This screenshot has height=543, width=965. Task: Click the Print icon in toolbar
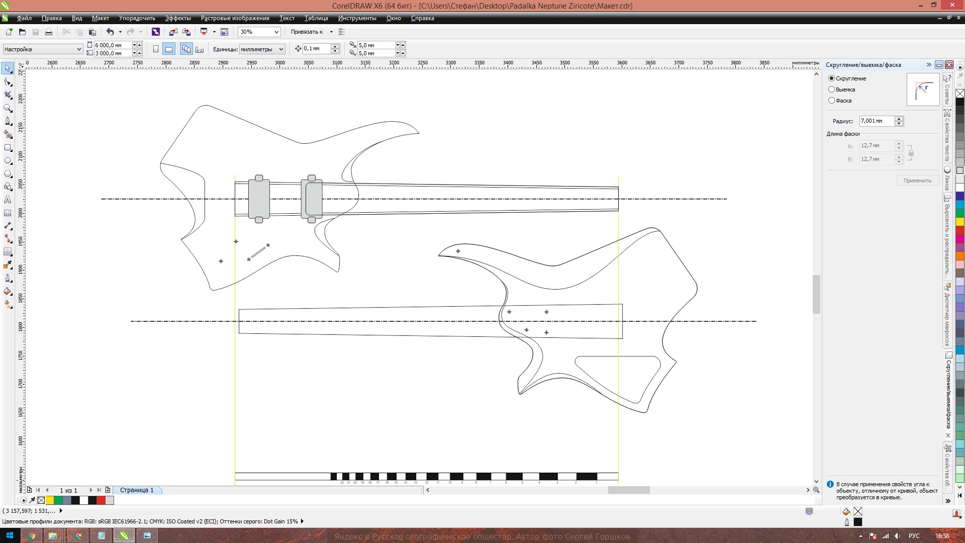tap(49, 32)
